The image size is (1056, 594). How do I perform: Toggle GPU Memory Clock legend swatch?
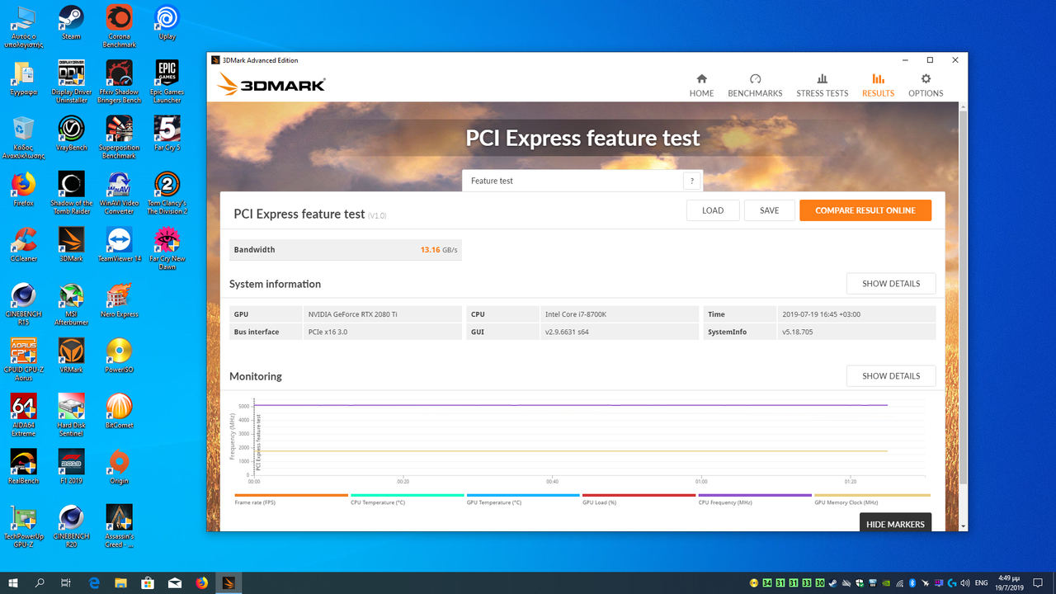[x=872, y=496]
